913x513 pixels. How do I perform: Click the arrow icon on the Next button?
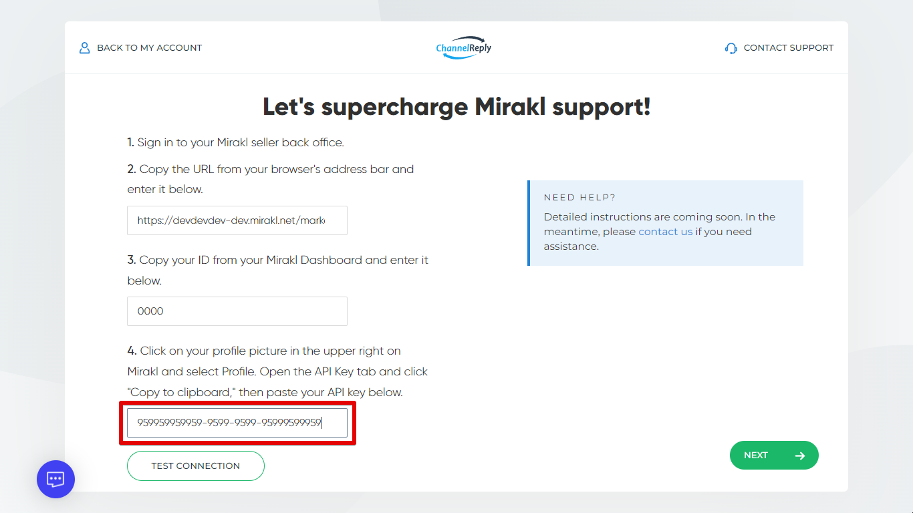click(800, 456)
